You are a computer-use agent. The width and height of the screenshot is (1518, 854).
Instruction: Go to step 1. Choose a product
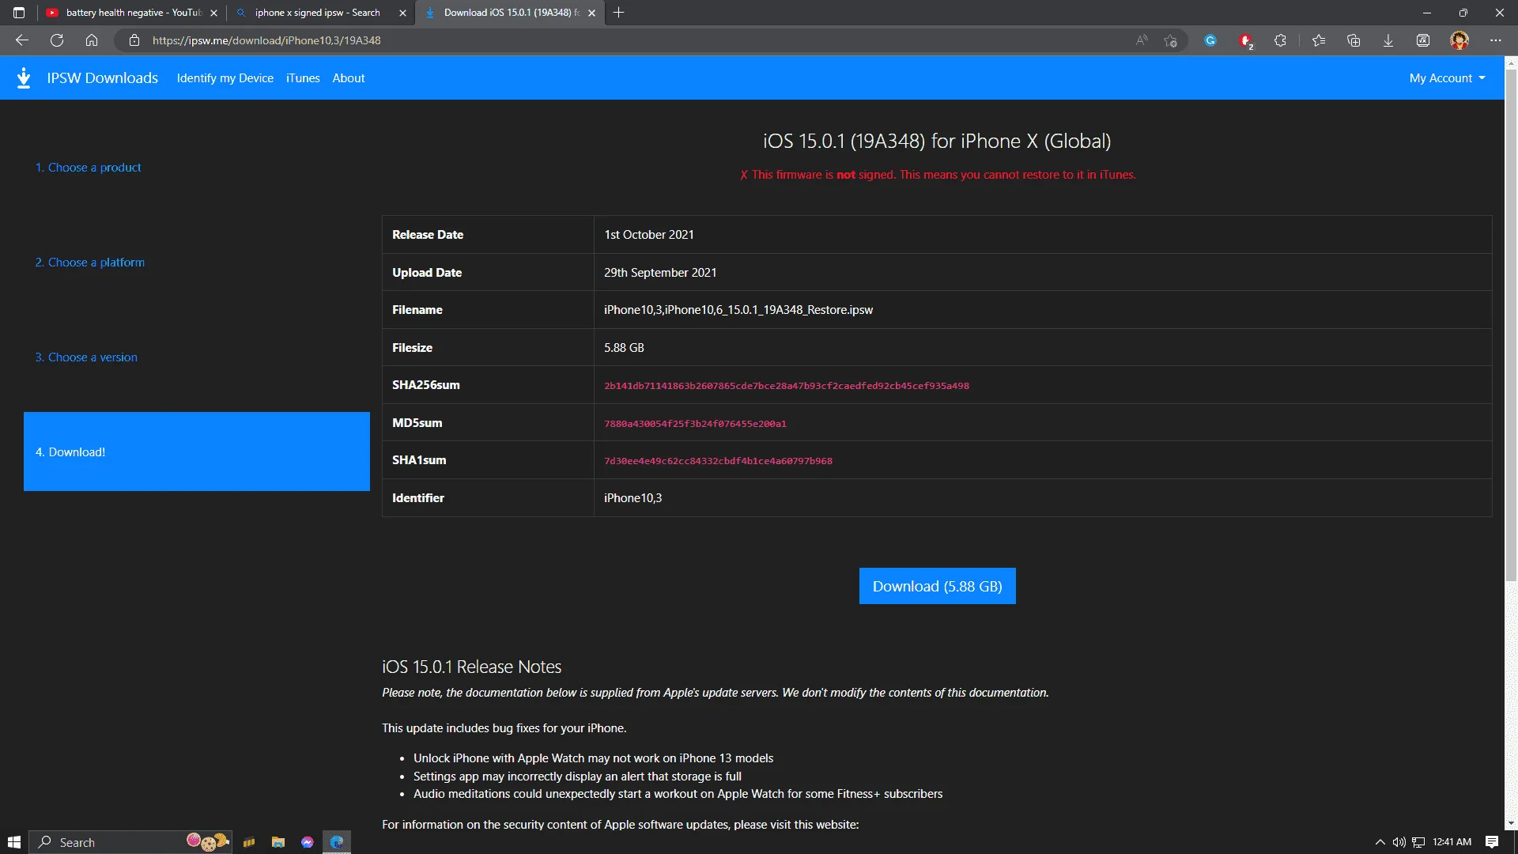click(x=88, y=168)
